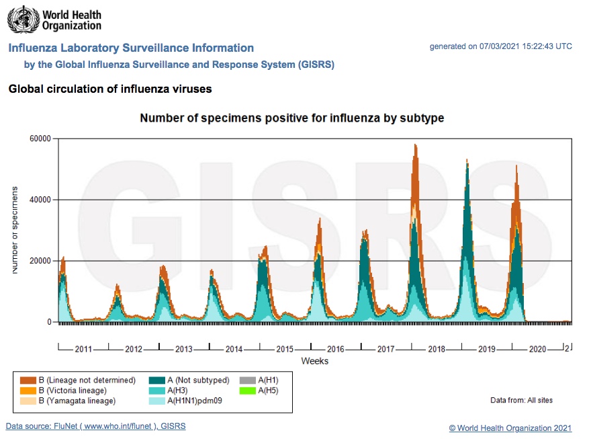Screen dimensions: 593x439
Task: Click the "Data from: All sites" label
Action: click(521, 401)
